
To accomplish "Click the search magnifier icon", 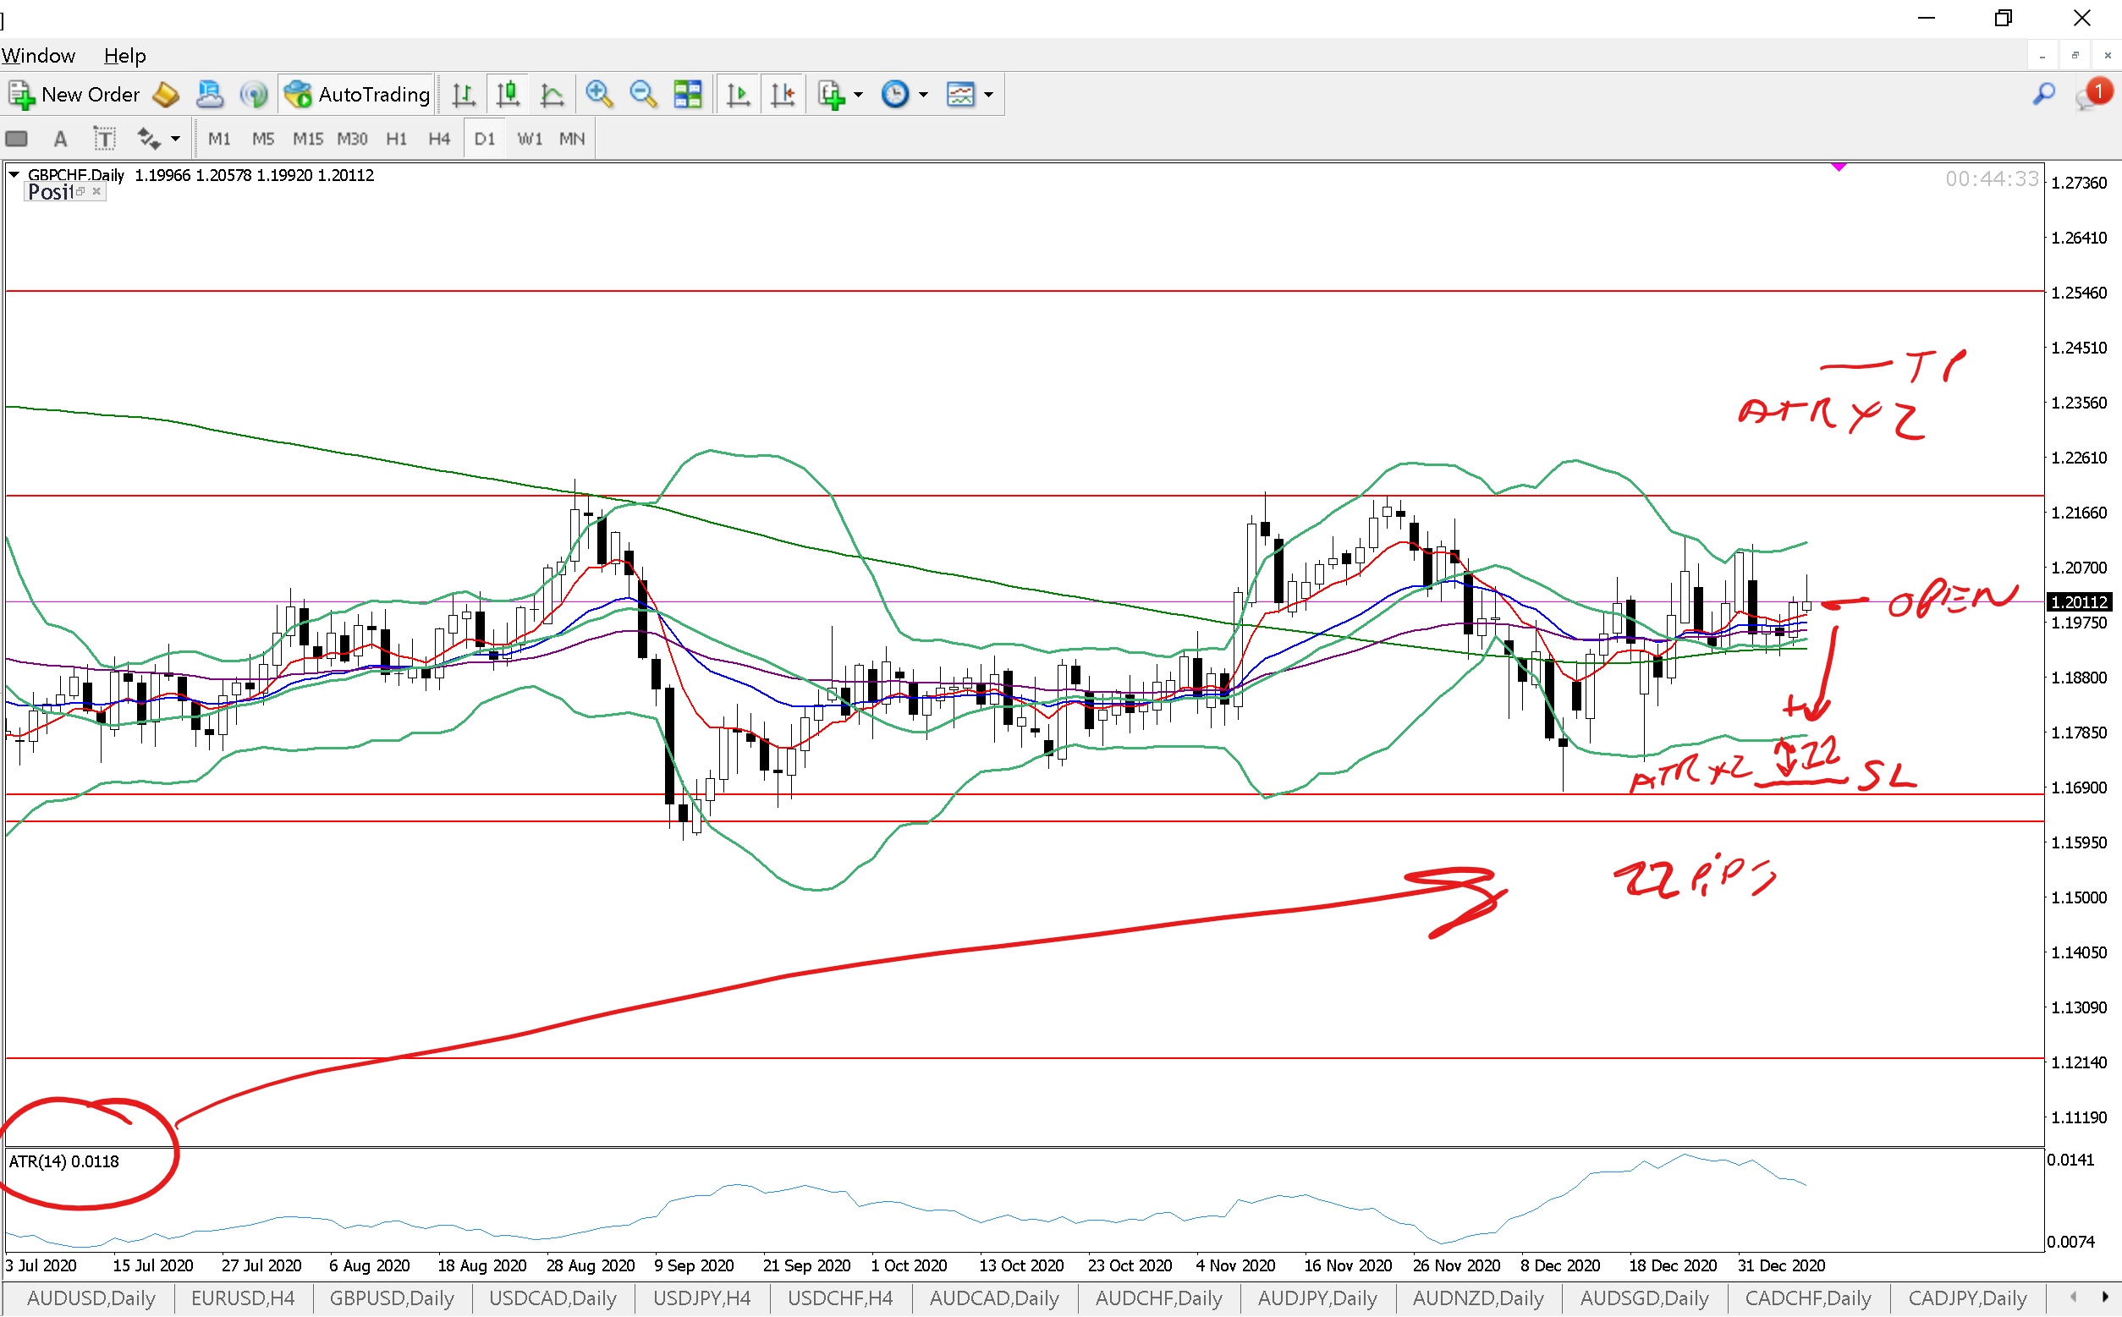I will 2044,93.
